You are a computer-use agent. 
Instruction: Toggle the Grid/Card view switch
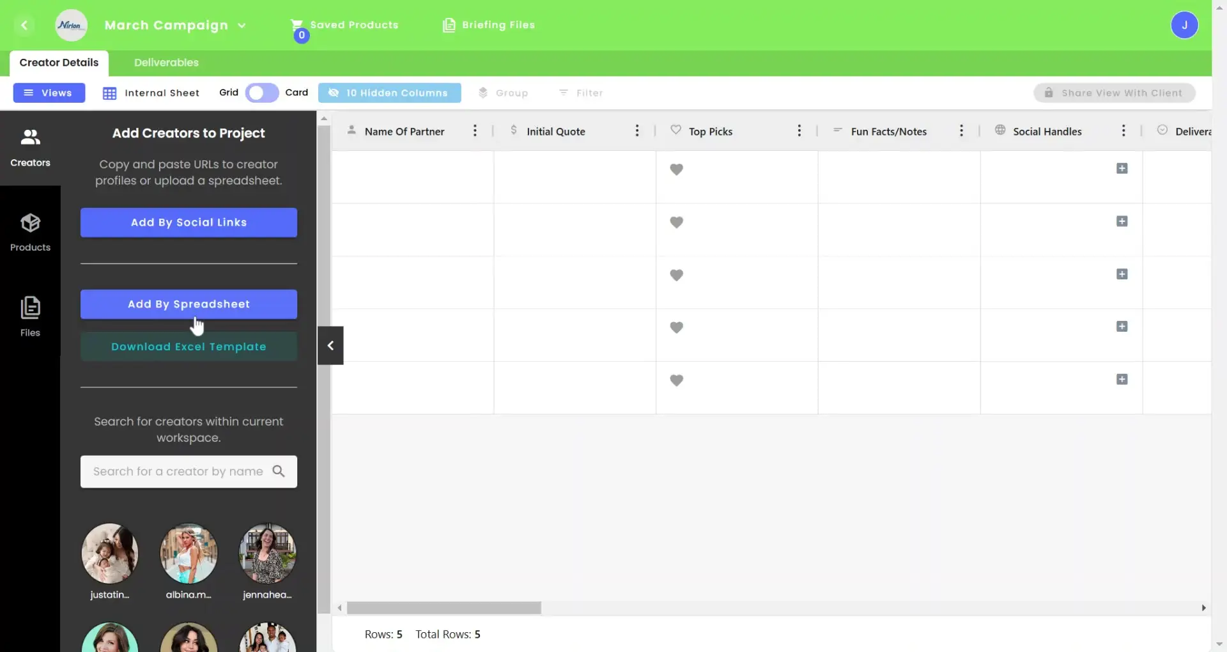tap(261, 93)
